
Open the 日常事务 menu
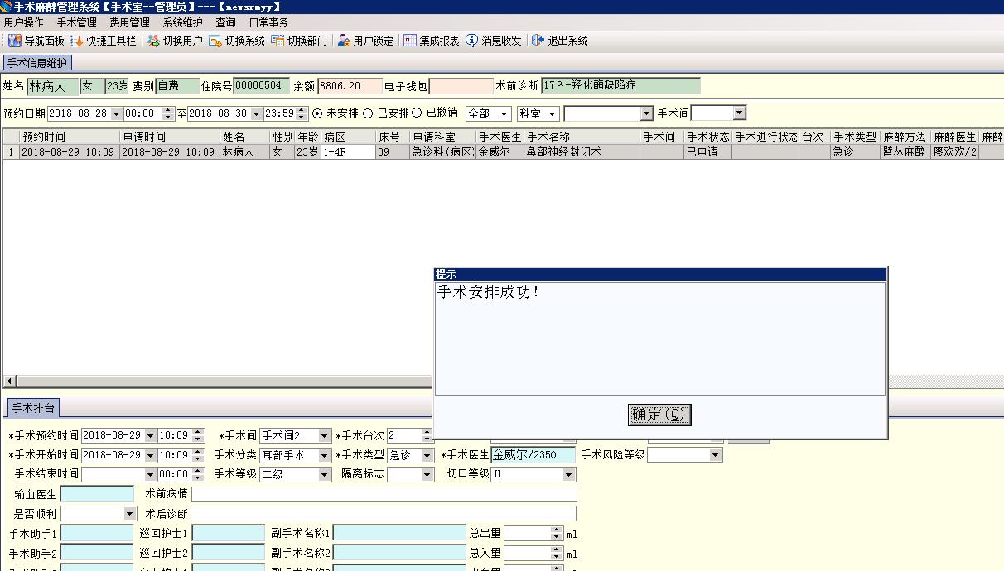pyautogui.click(x=269, y=22)
